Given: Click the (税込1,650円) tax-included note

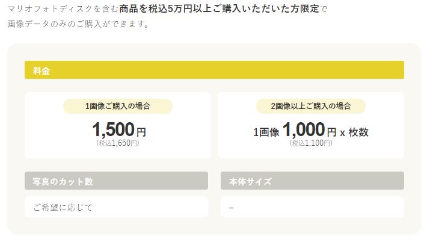Looking at the screenshot, I should [118, 143].
